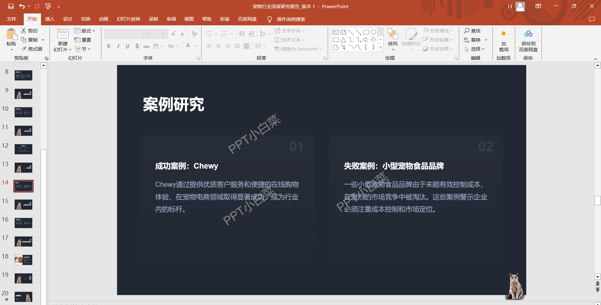
Task: Switch to the Design (设计) tab
Action: [68, 19]
